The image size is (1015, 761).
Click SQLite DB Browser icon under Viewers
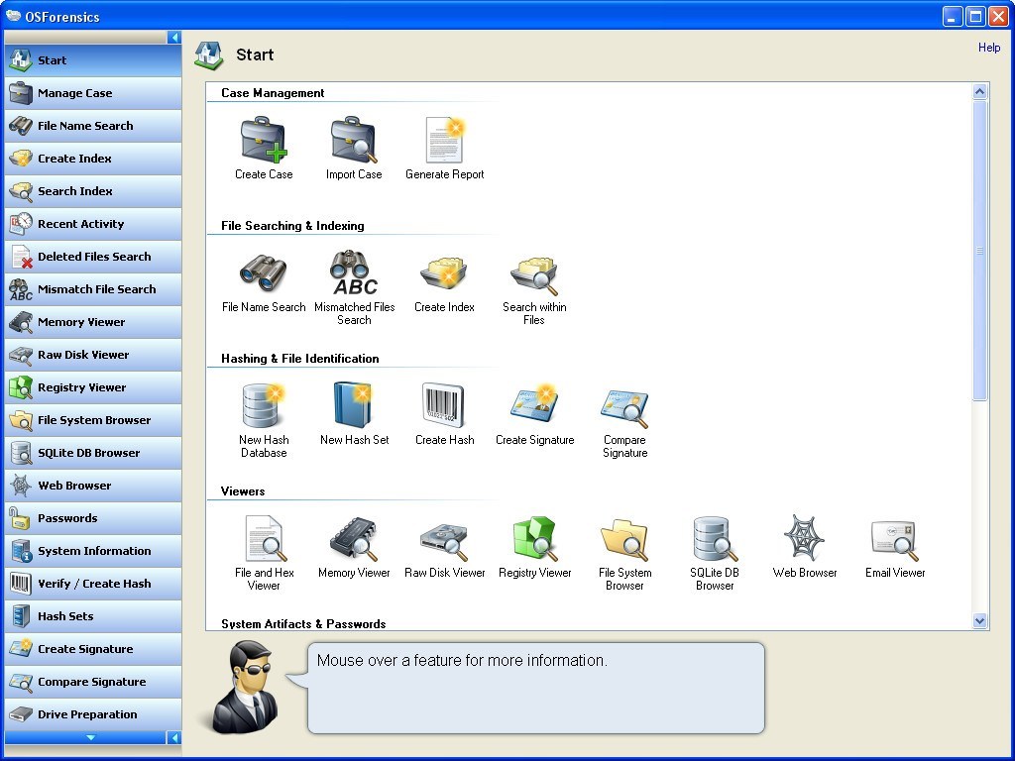pyautogui.click(x=715, y=538)
